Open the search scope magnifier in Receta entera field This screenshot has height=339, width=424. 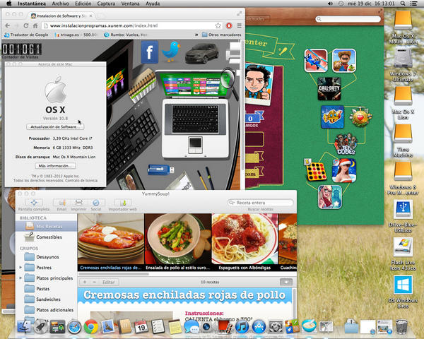tap(232, 203)
